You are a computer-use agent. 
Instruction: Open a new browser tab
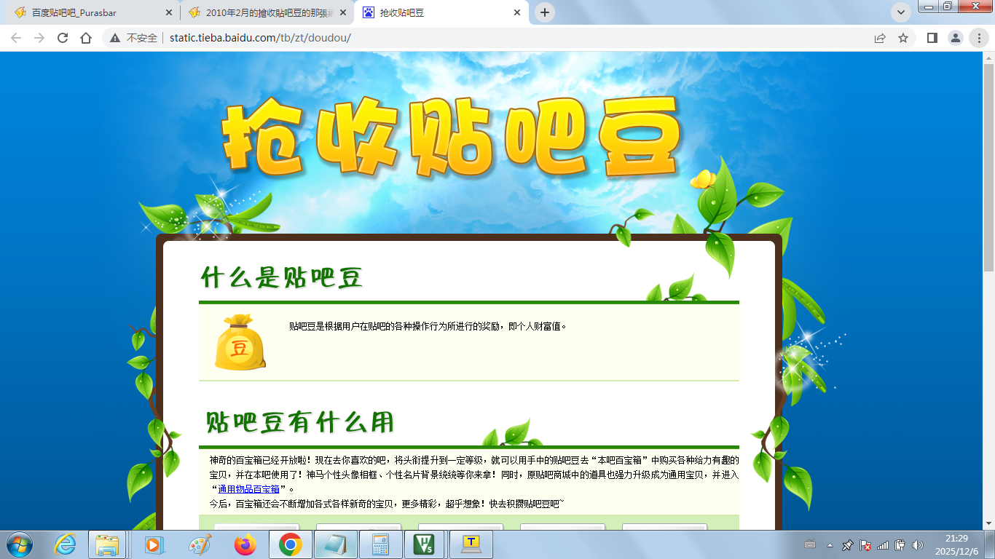click(x=544, y=12)
